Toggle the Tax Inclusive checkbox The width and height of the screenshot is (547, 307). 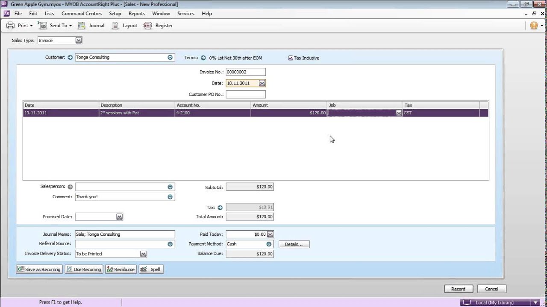click(291, 58)
